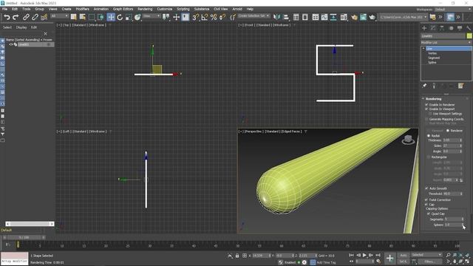Choose the Rectangular Selection Region icon

point(92,17)
